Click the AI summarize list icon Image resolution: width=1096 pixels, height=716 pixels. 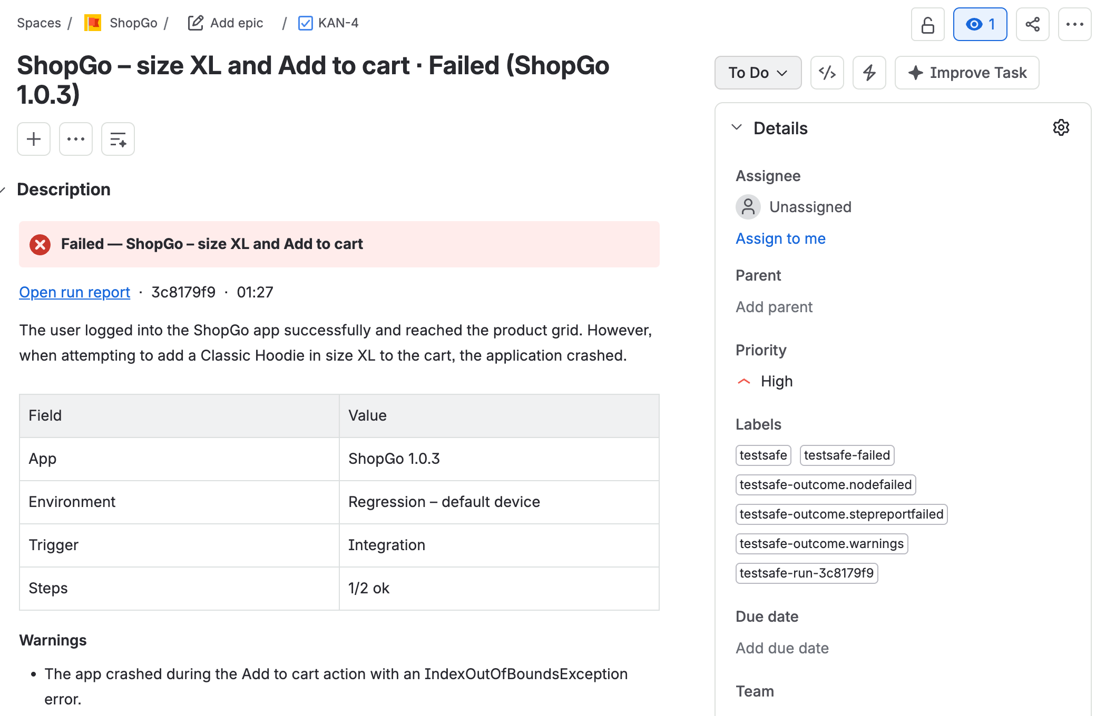(118, 139)
